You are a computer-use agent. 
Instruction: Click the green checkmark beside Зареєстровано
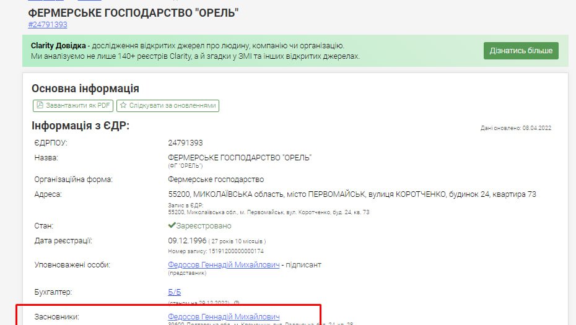point(172,226)
